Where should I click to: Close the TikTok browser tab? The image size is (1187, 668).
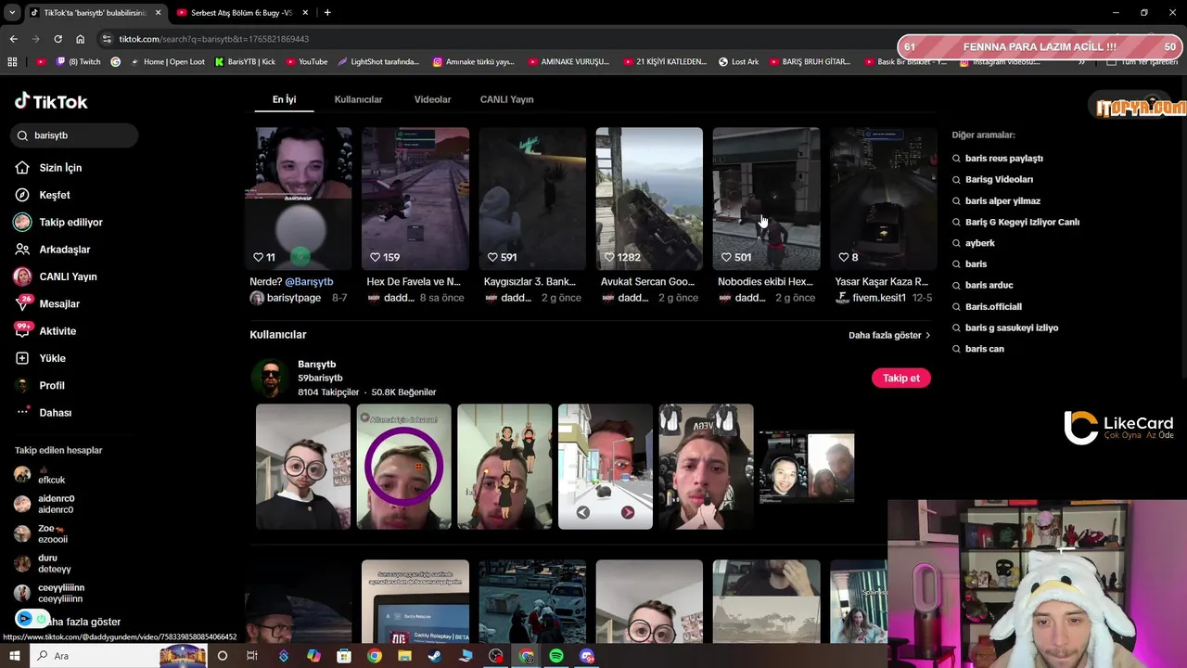[x=159, y=12]
